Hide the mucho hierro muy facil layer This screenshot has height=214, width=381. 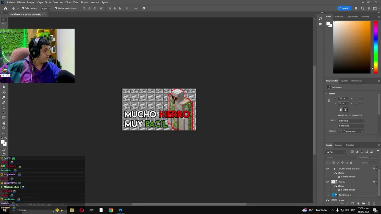(327, 169)
